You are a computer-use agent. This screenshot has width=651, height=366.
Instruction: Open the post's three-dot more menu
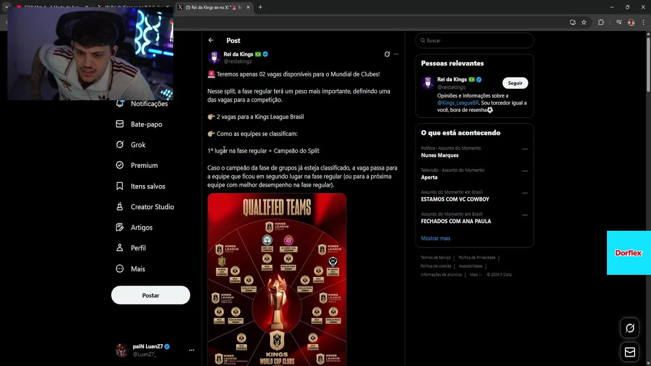pyautogui.click(x=396, y=54)
